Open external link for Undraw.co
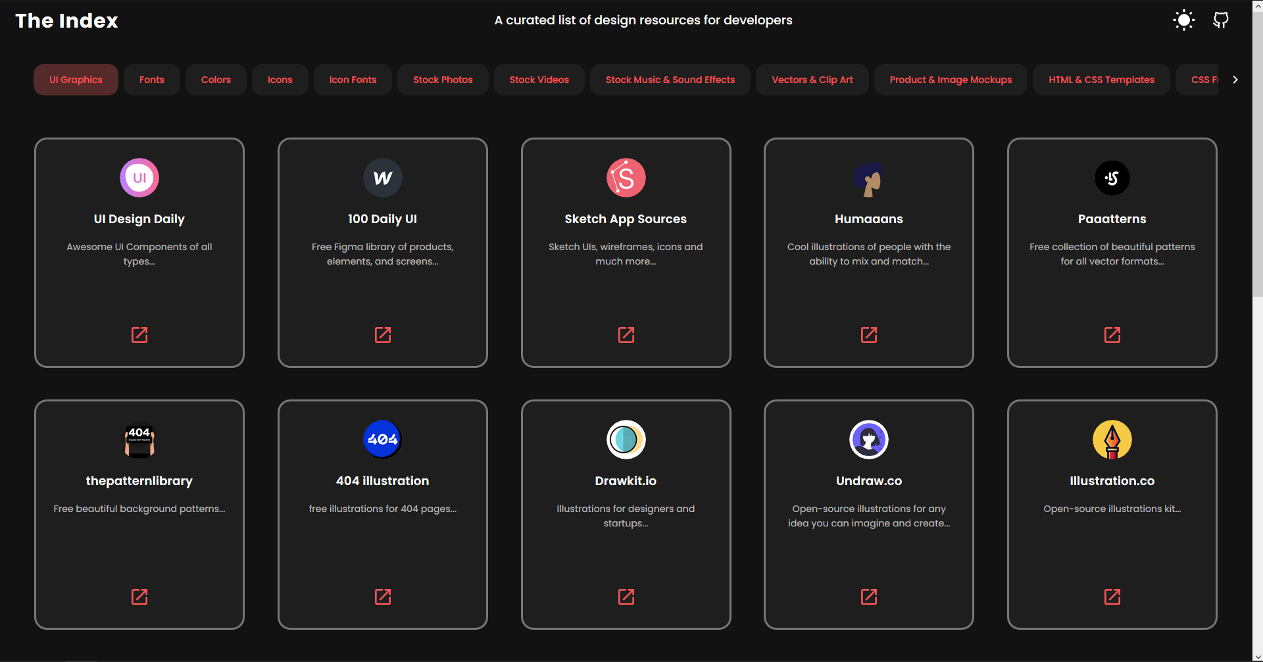The width and height of the screenshot is (1263, 662). click(869, 597)
